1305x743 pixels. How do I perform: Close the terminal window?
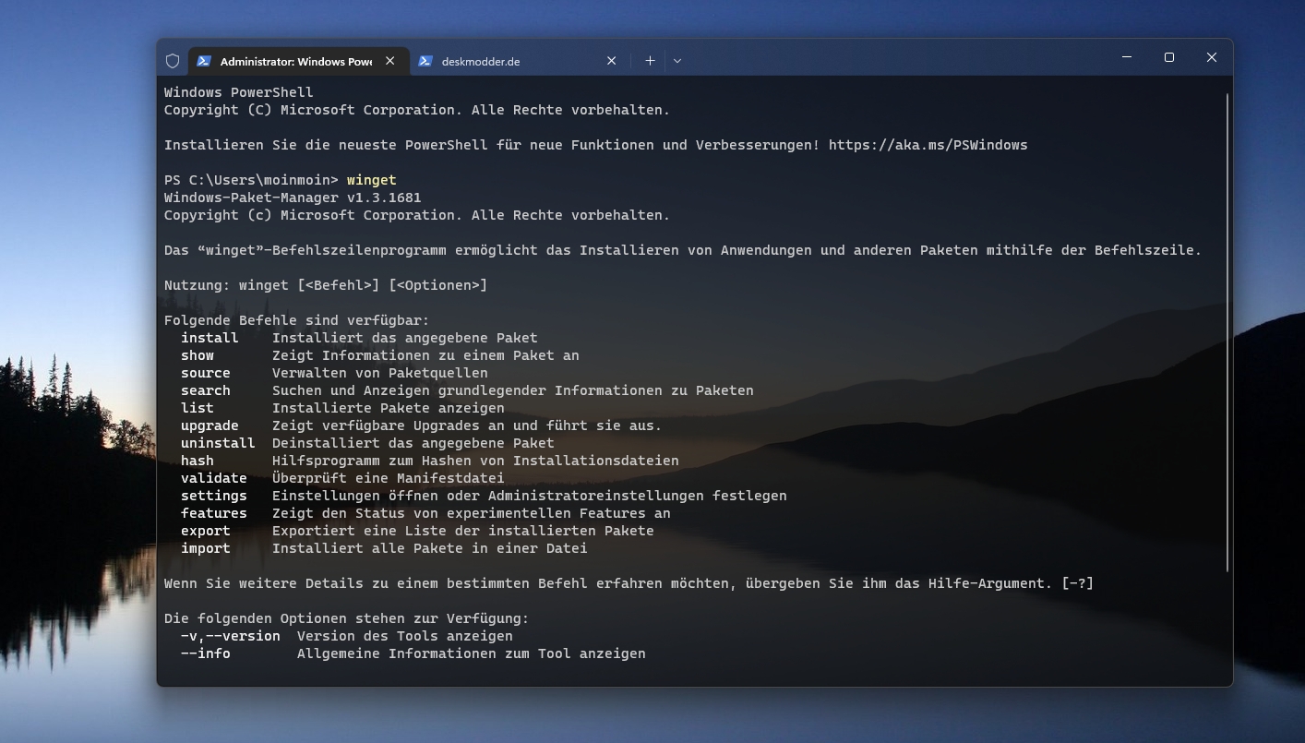[1212, 57]
